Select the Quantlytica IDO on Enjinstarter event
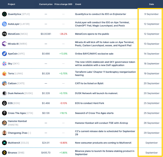This screenshot has height=157, width=163. (100, 14)
